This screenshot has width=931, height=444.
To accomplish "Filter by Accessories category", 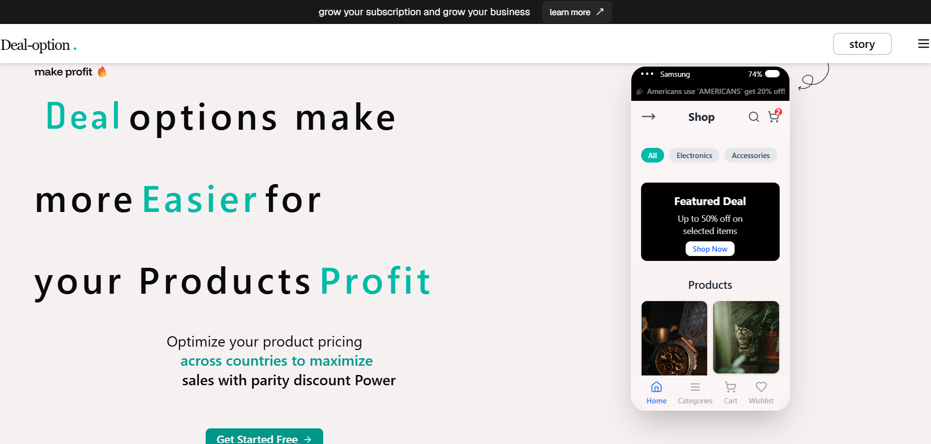I will (750, 155).
